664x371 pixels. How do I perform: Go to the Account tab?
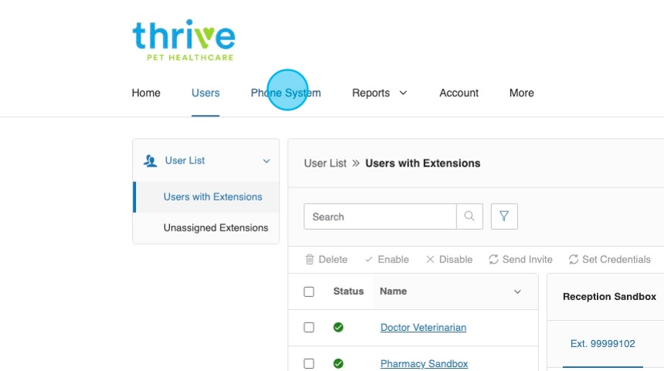(x=459, y=93)
